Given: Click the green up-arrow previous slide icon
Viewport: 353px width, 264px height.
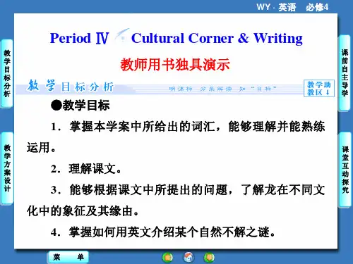Looking at the screenshot, I should coord(167,258).
